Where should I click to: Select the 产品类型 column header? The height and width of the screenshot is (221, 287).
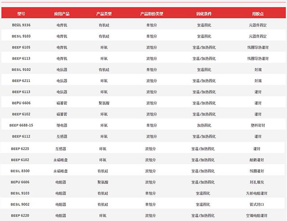coord(104,14)
